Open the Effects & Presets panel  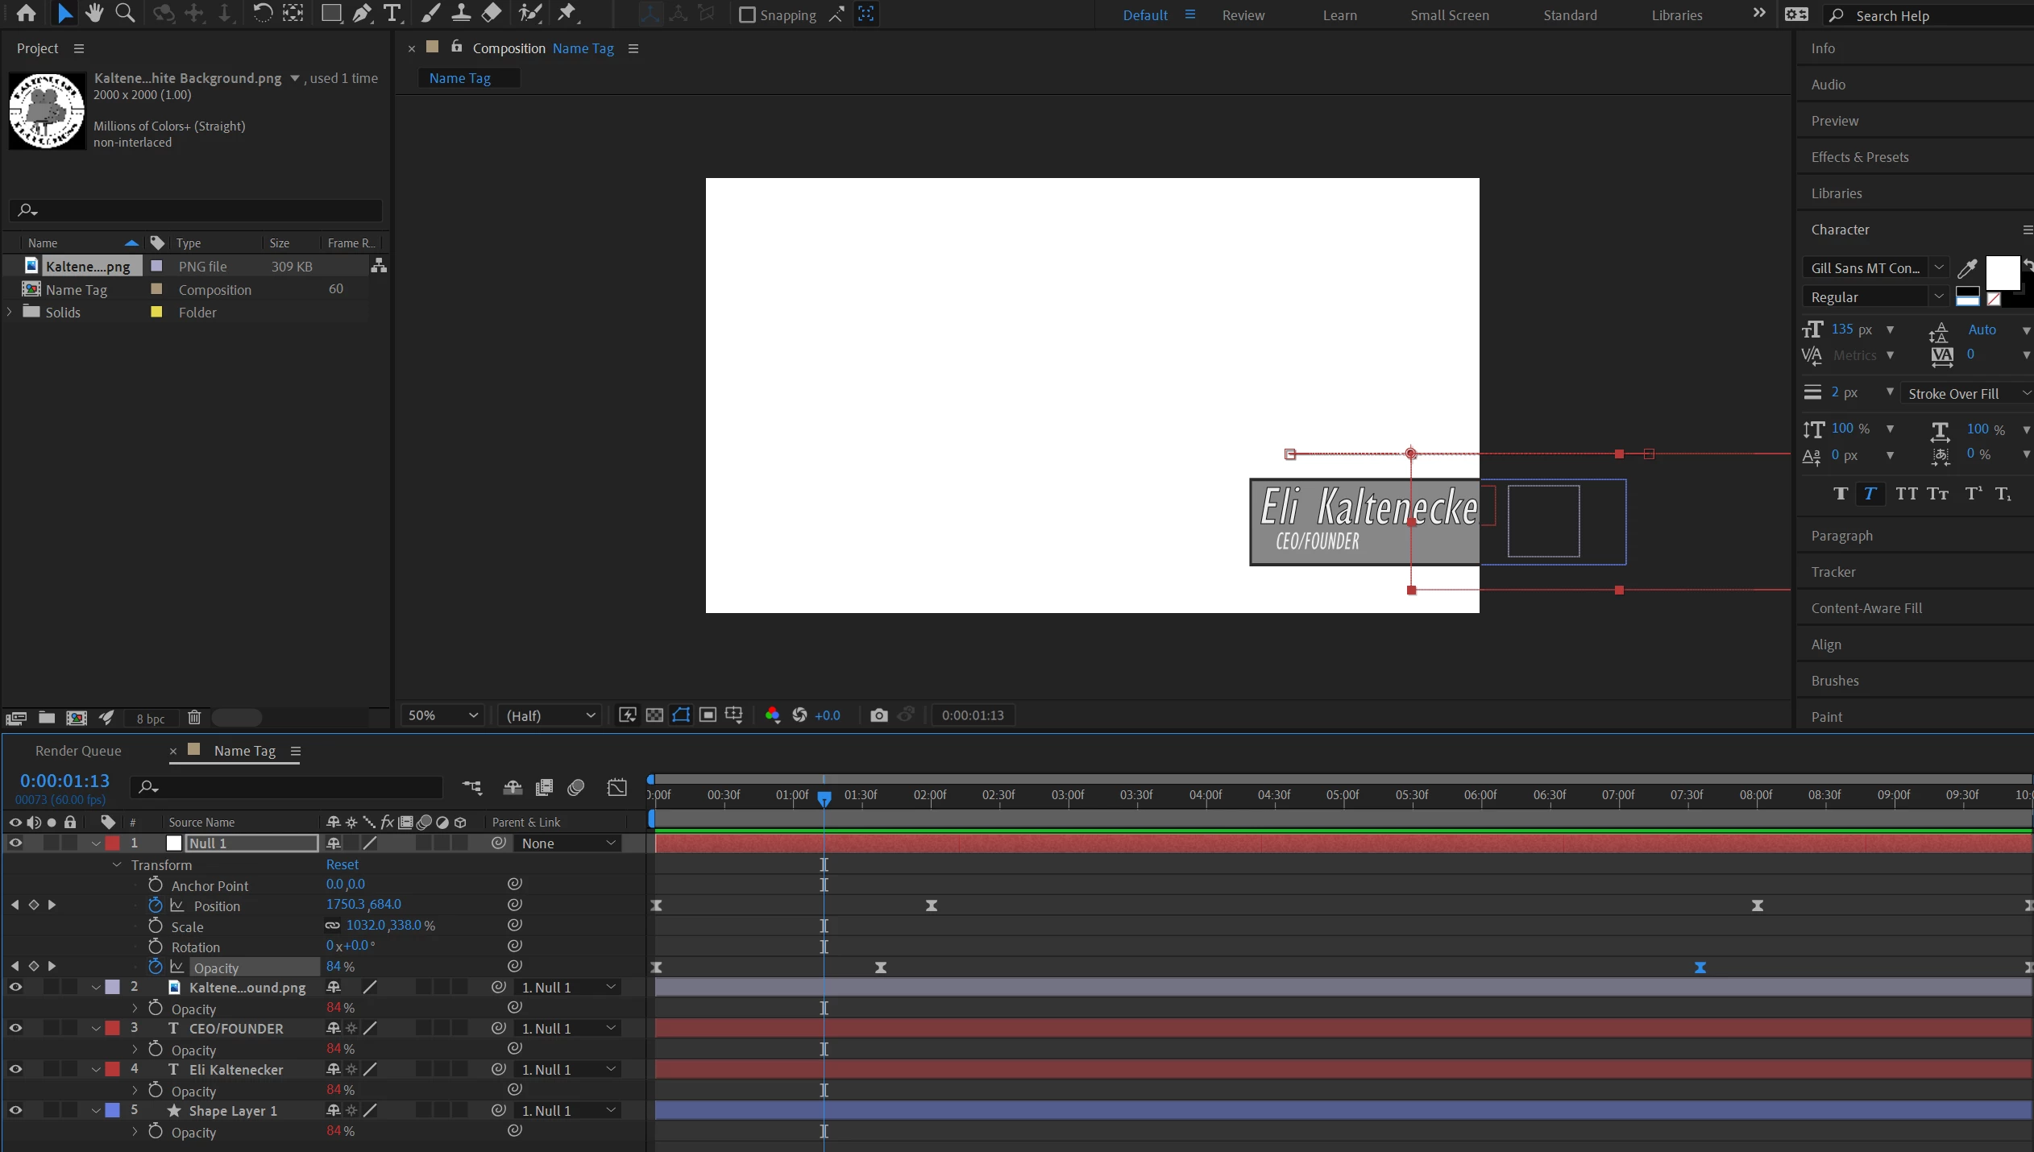[x=1859, y=157]
